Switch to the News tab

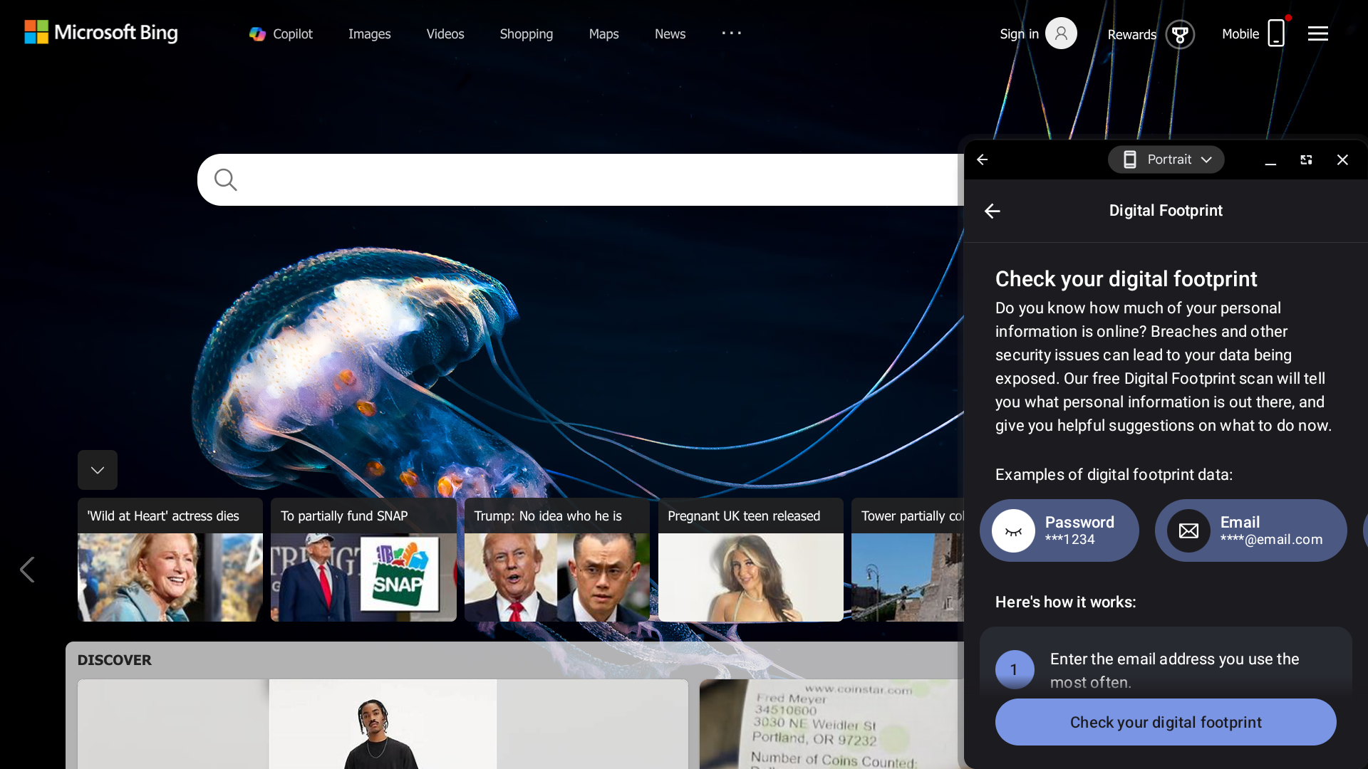click(670, 33)
